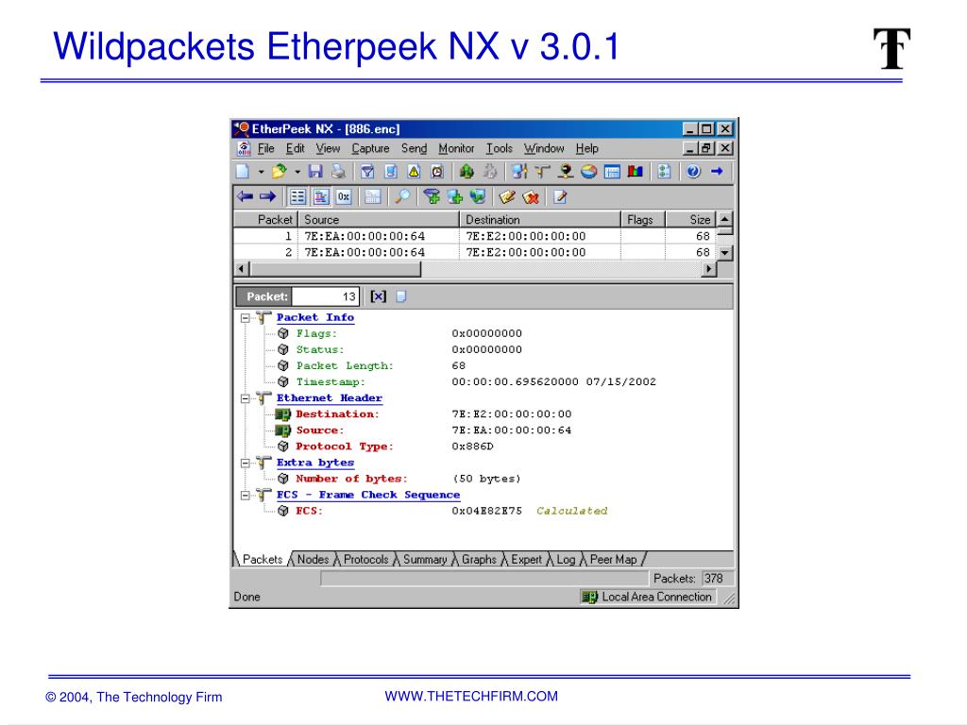Screen dimensions: 967x725
Task: Click the pipe-shaped toolbar icon
Action: point(542,172)
